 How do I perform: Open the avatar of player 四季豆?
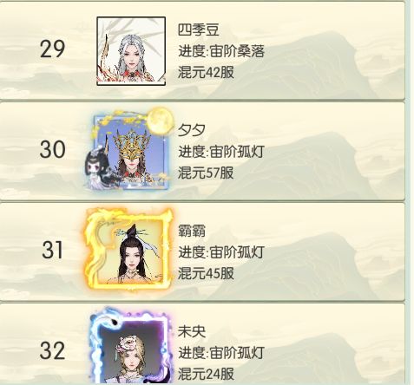(x=131, y=51)
